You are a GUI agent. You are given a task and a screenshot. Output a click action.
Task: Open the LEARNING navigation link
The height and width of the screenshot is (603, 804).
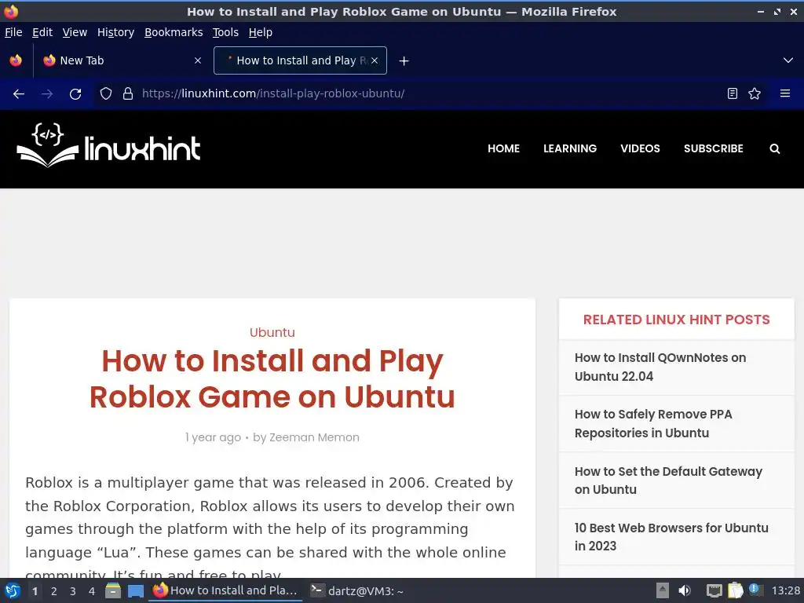tap(570, 148)
